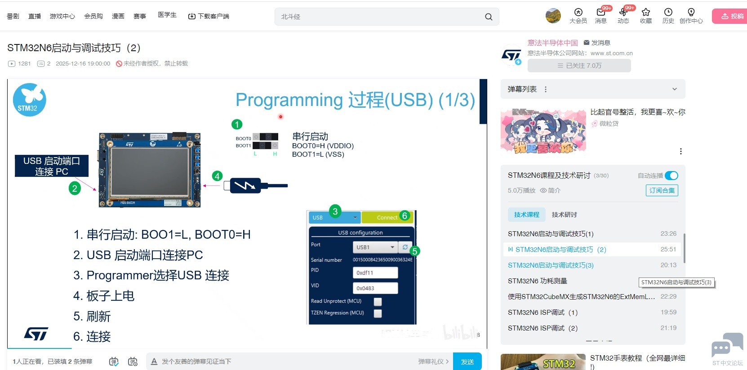Play STM32N6 ISP调试 (1) from playlist
The image size is (747, 370).
pos(542,313)
